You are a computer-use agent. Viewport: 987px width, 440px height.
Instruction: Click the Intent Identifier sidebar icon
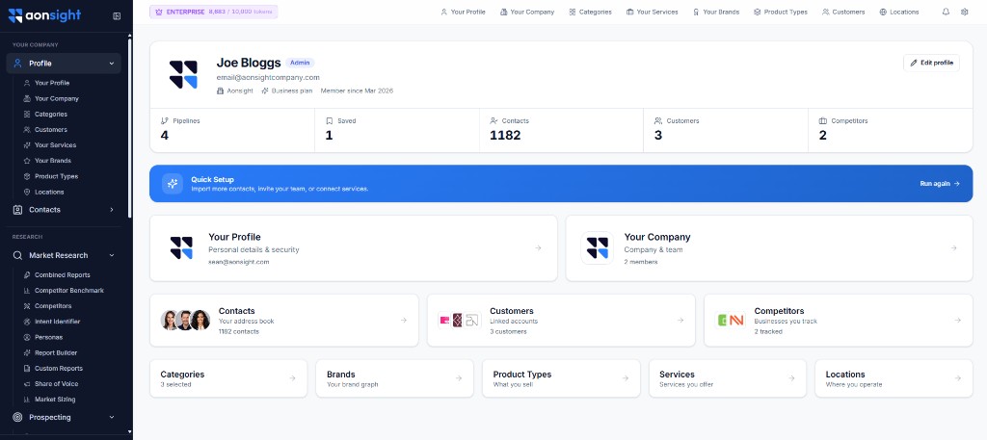[27, 322]
